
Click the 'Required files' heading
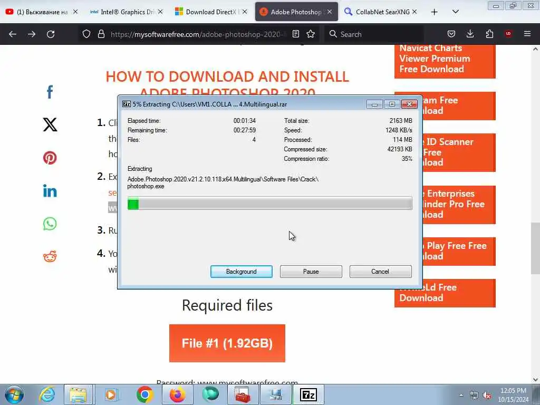point(227,305)
